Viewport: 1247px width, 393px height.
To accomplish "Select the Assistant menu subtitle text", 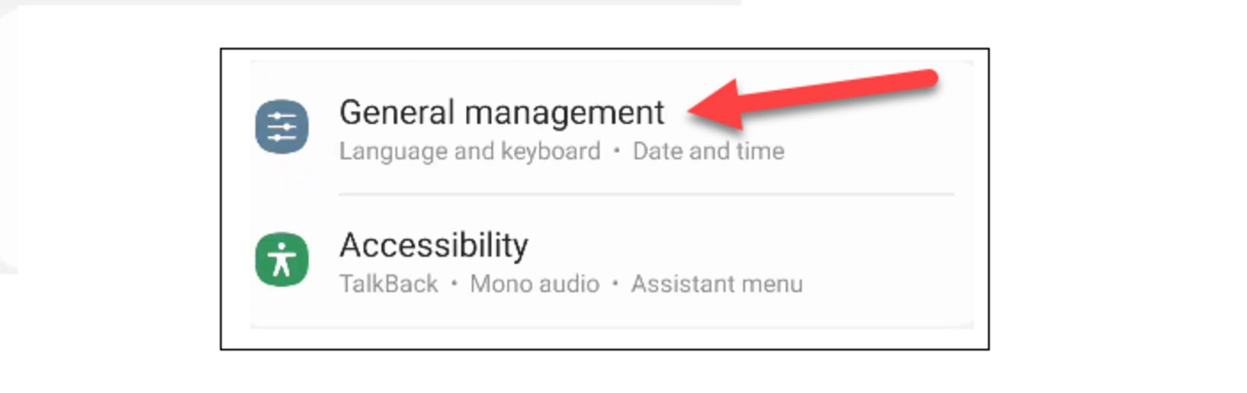I will click(717, 284).
